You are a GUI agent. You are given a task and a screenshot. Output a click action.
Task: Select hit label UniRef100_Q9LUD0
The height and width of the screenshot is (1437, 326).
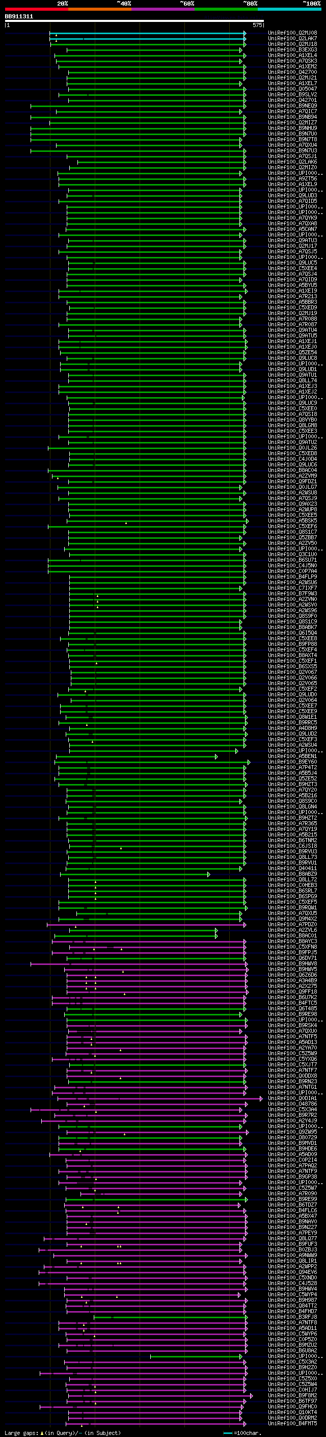point(292,694)
